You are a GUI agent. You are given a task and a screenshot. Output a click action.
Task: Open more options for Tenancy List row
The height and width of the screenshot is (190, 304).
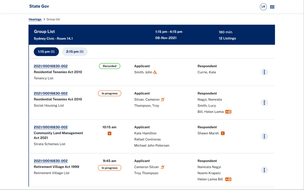[x=264, y=72]
